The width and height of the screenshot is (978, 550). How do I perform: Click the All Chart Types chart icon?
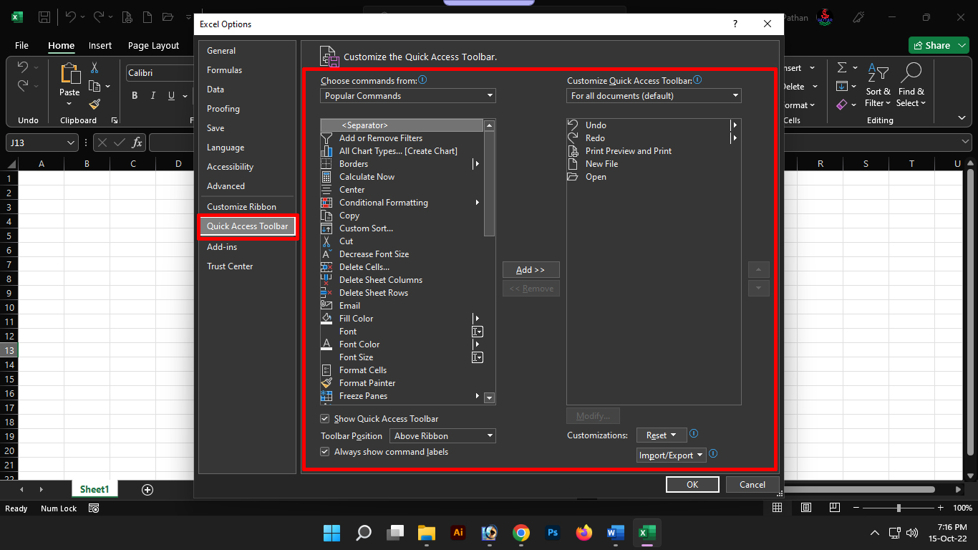click(x=326, y=151)
